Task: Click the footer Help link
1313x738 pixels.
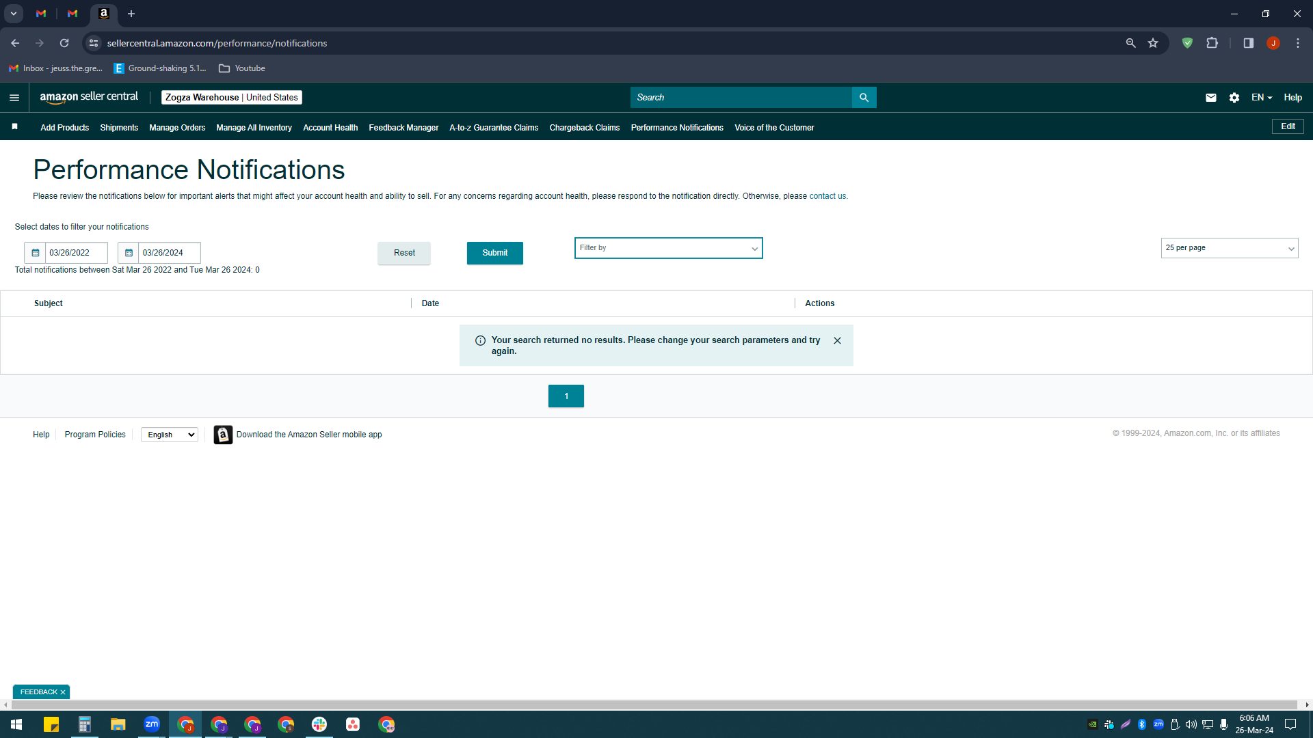Action: point(41,435)
